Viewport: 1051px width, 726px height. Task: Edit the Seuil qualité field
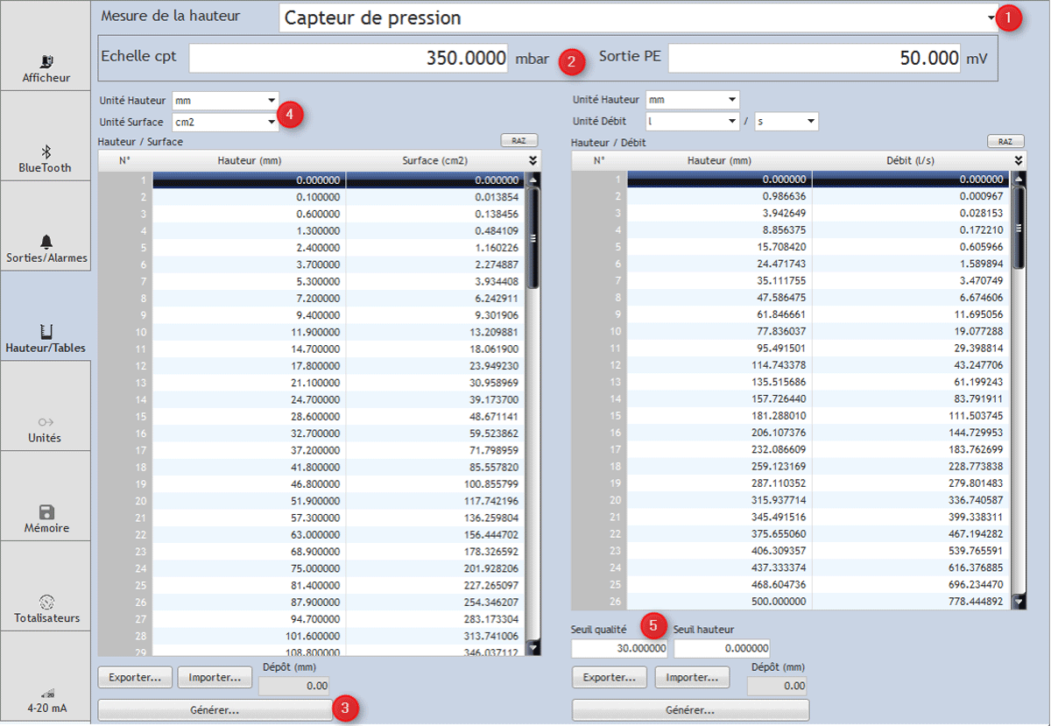click(x=619, y=648)
